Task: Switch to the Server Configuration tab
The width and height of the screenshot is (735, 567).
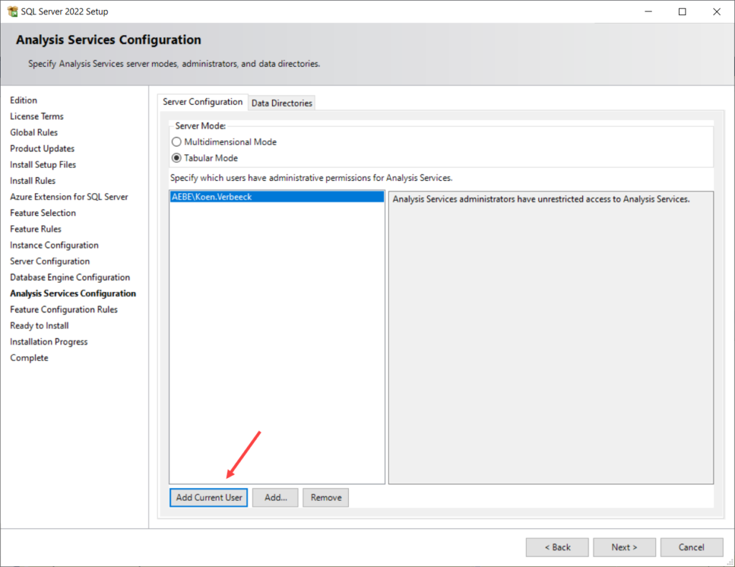Action: [202, 102]
